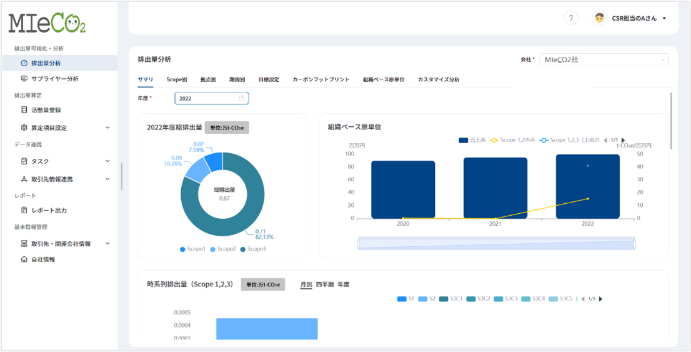
Task: Go to next page of time-series legend
Action: [x=600, y=299]
